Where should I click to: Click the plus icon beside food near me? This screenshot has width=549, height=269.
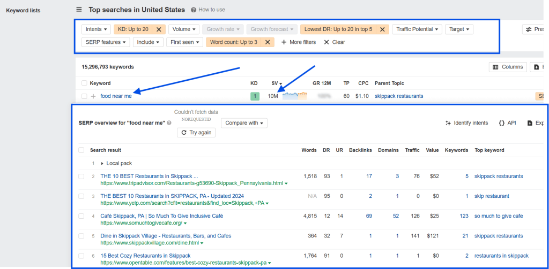tap(93, 96)
